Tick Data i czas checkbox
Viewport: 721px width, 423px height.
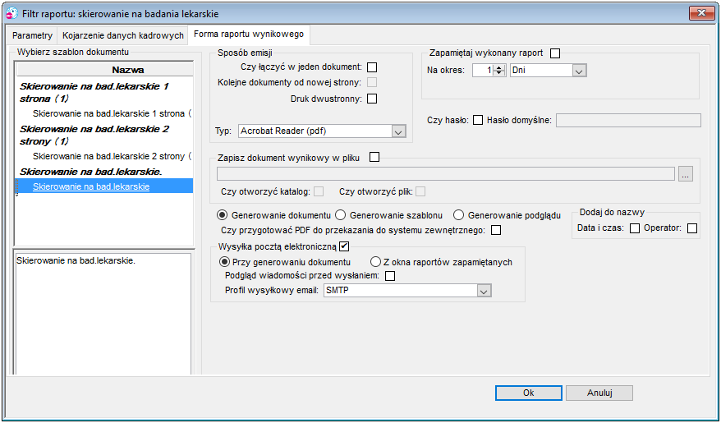coord(635,228)
